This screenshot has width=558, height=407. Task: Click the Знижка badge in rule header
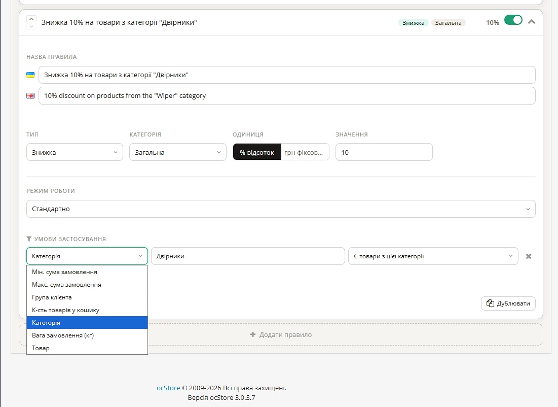413,23
